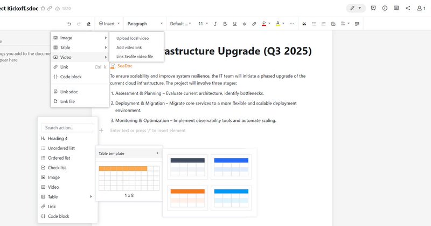Insert a block quote
Screen dimensions: 431x226
pyautogui.click(x=304, y=24)
